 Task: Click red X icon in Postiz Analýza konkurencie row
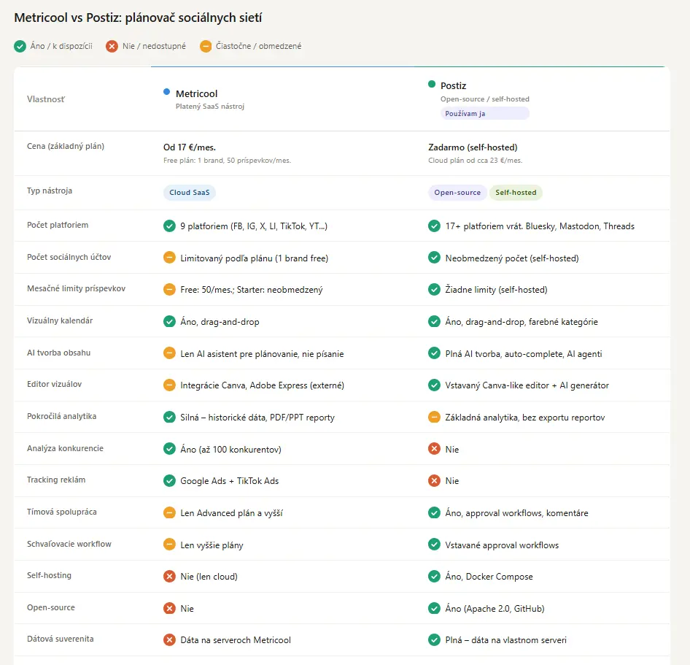coord(434,449)
